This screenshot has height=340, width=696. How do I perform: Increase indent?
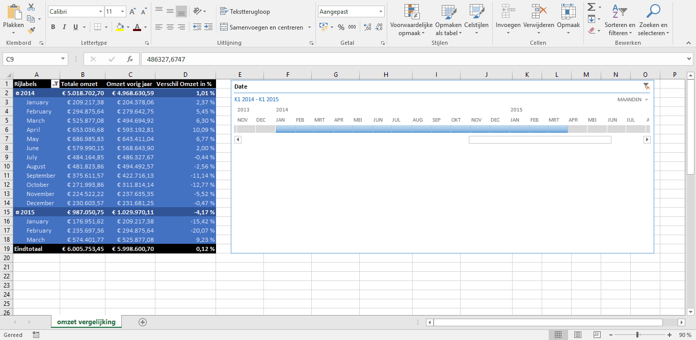[x=208, y=27]
